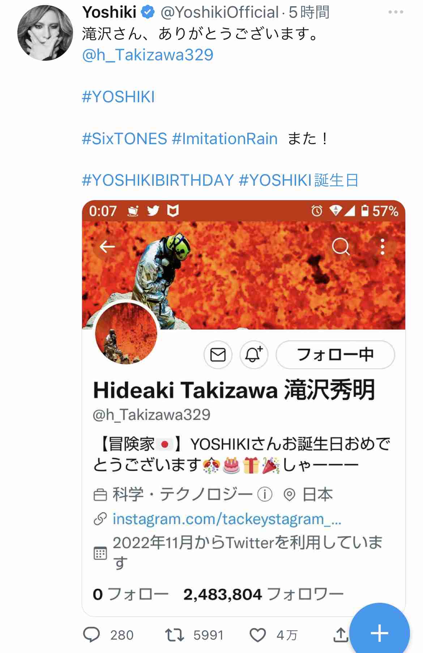This screenshot has width=423, height=653.
Task: Open the #YOSHIKI誕生日 hashtag
Action: [299, 180]
